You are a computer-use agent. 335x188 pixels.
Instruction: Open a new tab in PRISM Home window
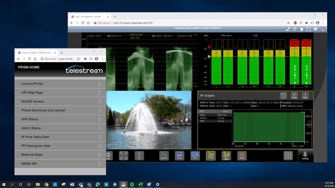(x=62, y=53)
